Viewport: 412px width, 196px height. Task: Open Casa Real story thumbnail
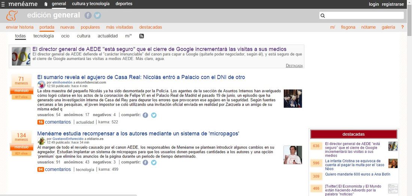(x=293, y=99)
